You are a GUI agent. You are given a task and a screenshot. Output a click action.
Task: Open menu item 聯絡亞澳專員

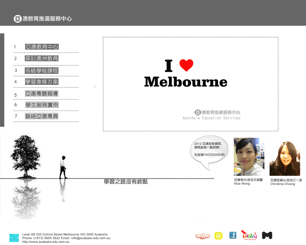[42, 116]
